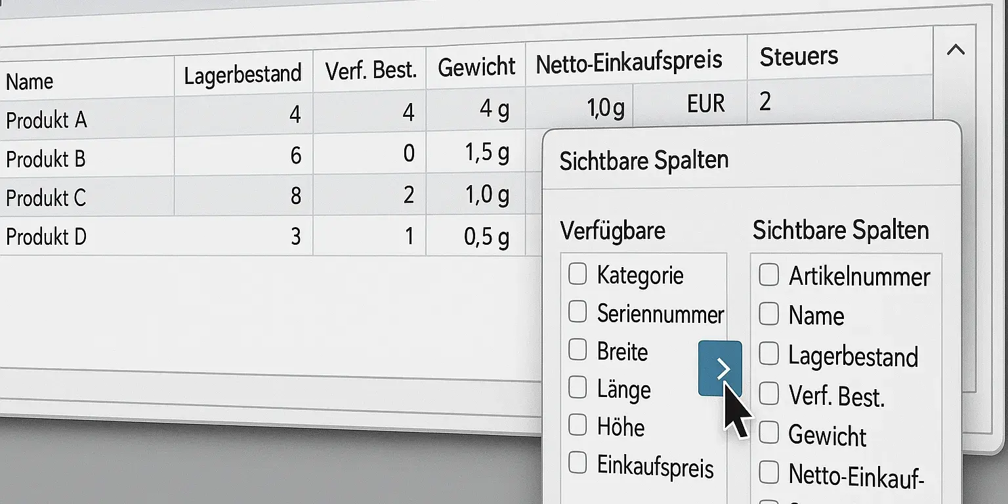Select the Länge checkbox
Image resolution: width=1008 pixels, height=504 pixels.
[578, 388]
